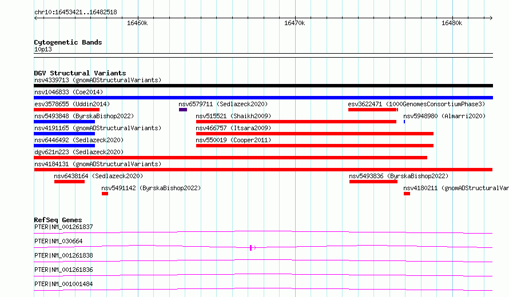The image size is (509, 297).
Task: Open nsv5493836 (ByrskaBishop2022) label
Action: click(399, 176)
